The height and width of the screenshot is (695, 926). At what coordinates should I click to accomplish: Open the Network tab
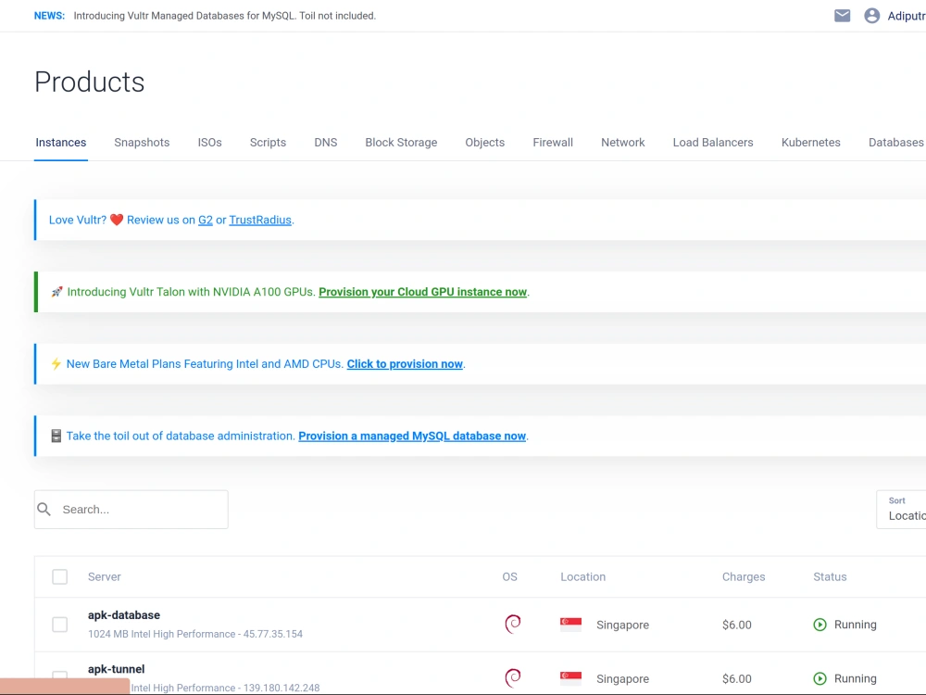[x=622, y=143]
